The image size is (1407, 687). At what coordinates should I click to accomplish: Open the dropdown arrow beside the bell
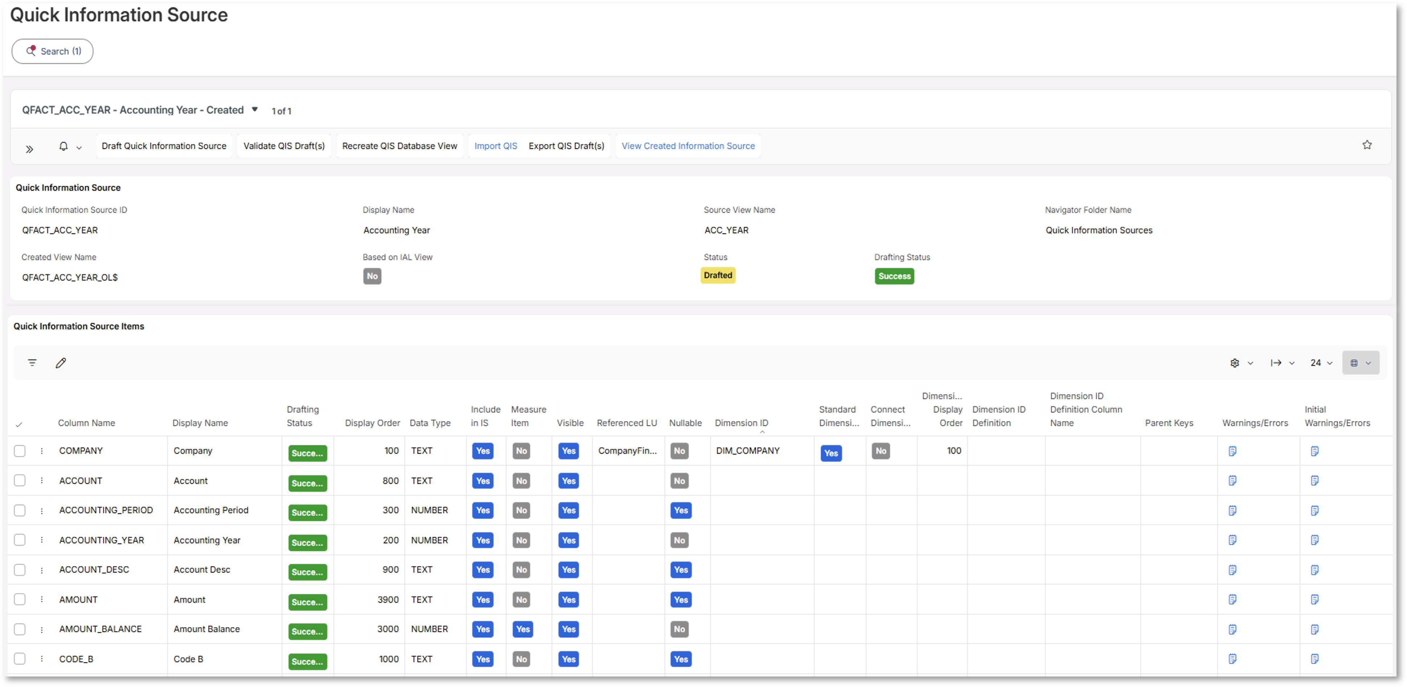pyautogui.click(x=79, y=148)
